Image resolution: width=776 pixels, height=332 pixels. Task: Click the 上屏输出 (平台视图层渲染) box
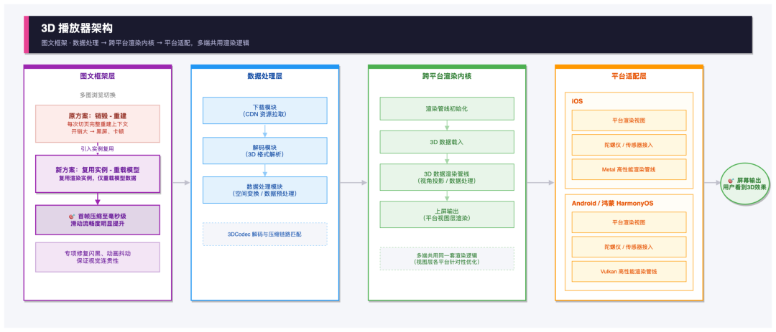[x=447, y=214]
